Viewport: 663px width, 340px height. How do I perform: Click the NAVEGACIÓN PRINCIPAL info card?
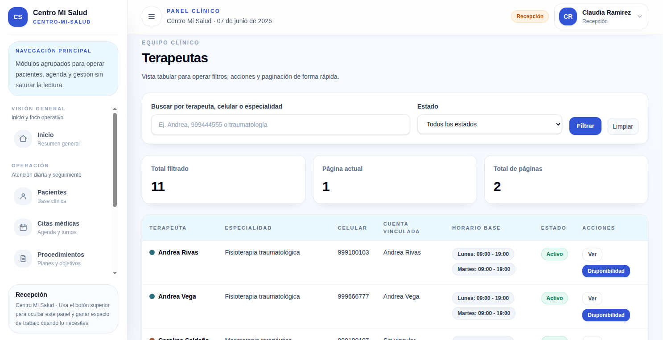click(x=63, y=69)
